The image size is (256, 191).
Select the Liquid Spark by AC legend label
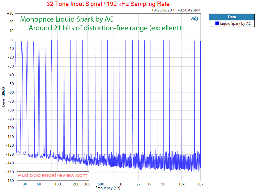(x=235, y=24)
